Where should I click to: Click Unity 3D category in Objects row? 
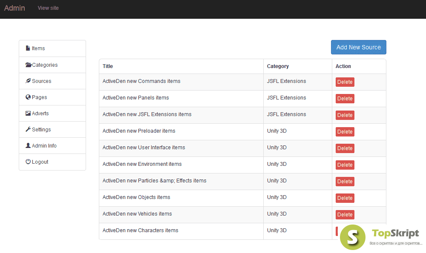pos(276,197)
